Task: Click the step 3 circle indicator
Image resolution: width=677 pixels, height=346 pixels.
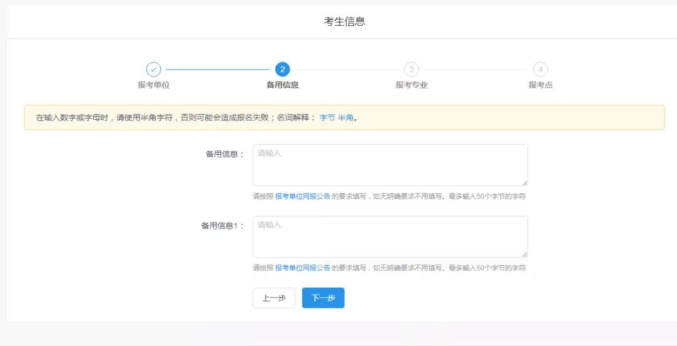Action: click(x=411, y=70)
